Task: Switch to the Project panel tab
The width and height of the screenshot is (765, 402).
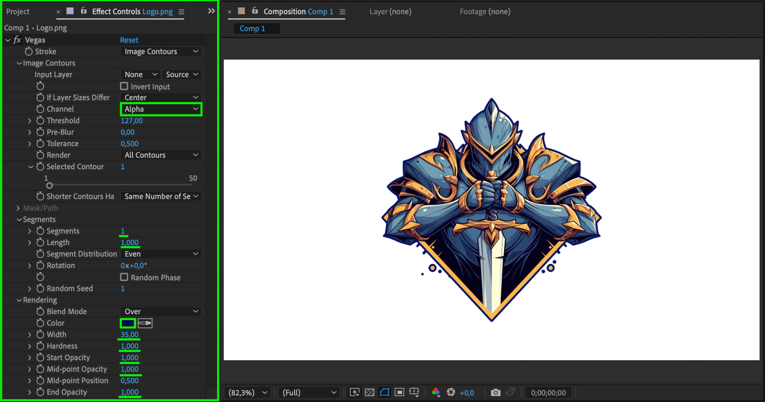Action: tap(18, 12)
